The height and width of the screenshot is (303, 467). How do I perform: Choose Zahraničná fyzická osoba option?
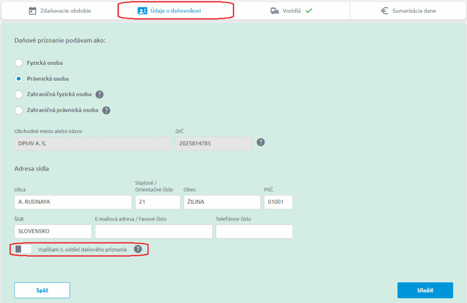click(x=19, y=94)
